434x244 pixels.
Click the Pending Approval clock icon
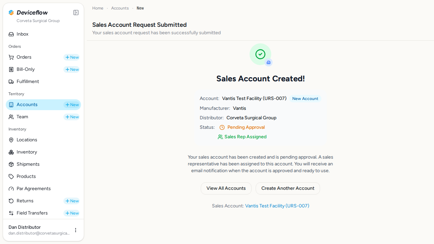(222, 127)
